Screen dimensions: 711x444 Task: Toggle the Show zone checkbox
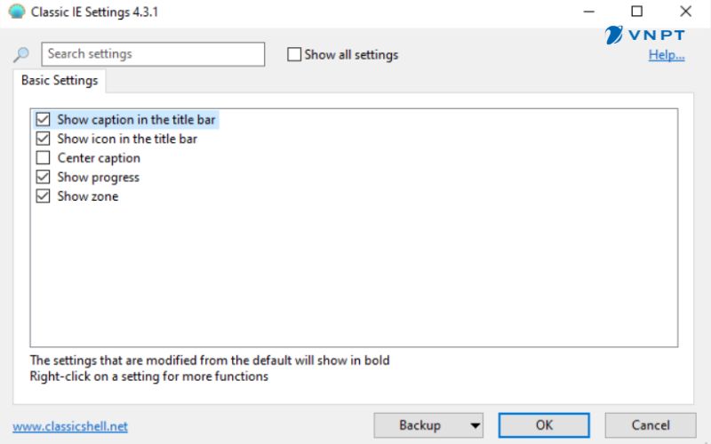point(43,196)
